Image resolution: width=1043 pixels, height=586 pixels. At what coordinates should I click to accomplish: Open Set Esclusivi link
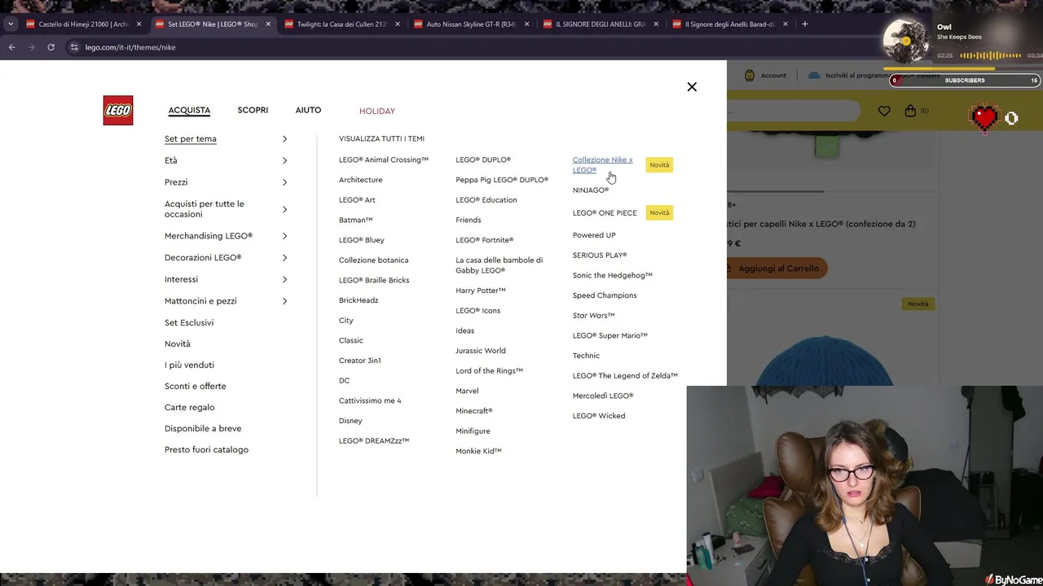[x=189, y=322]
